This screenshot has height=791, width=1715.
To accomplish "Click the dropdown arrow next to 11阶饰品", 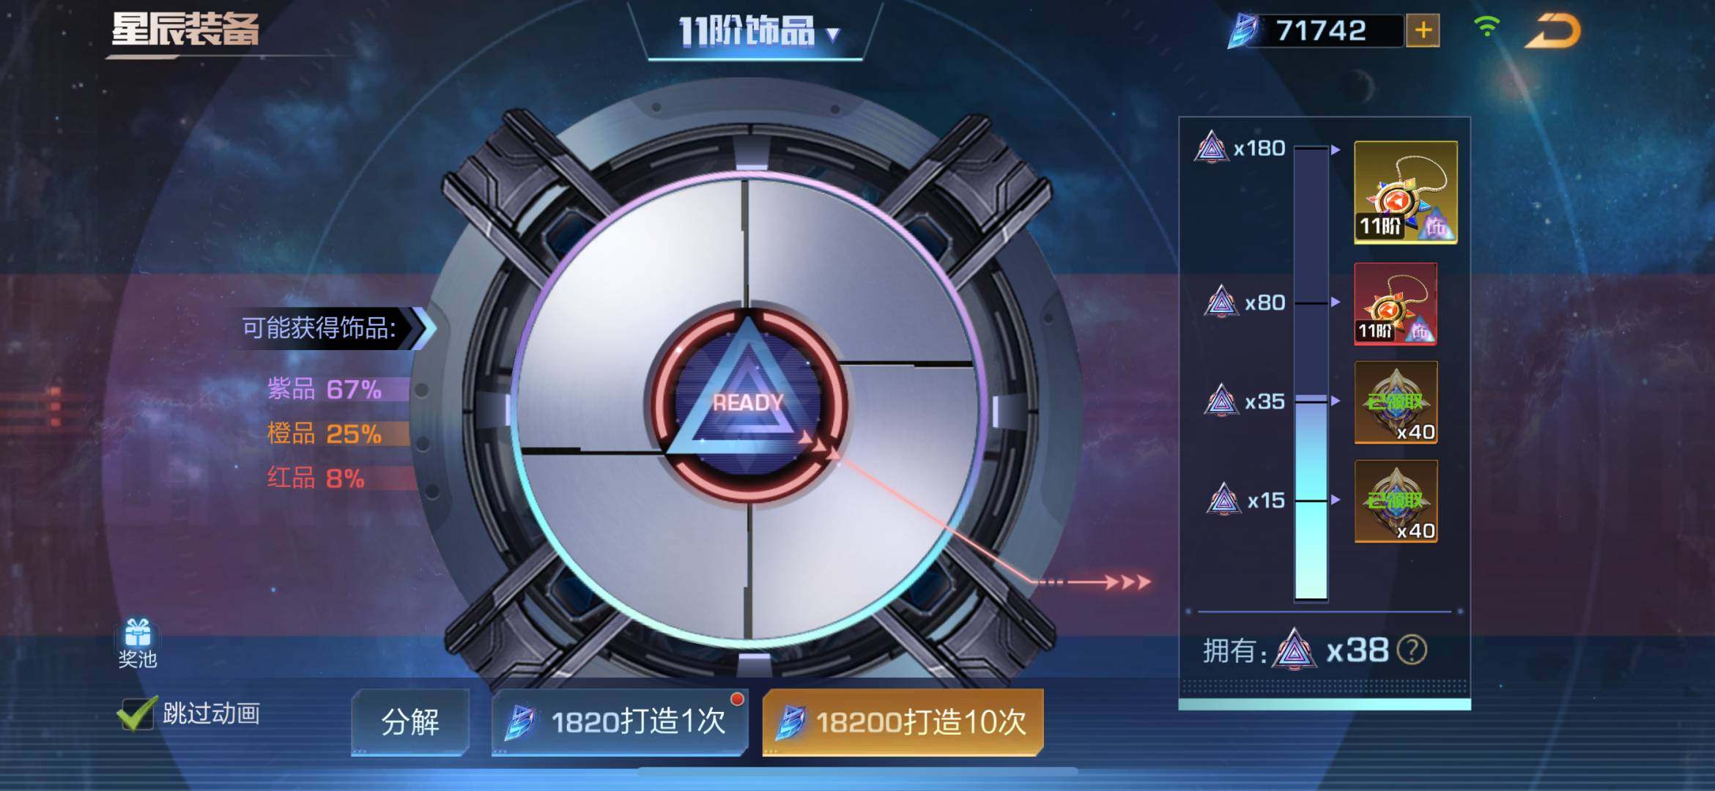I will pos(833,34).
